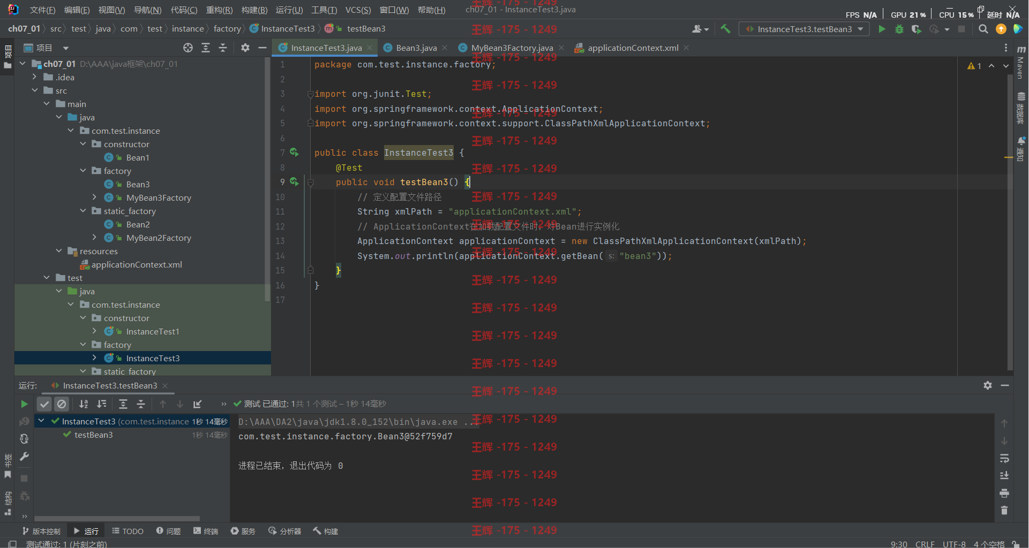Image resolution: width=1029 pixels, height=548 pixels.
Task: Expand all test results in run panel
Action: 123,404
